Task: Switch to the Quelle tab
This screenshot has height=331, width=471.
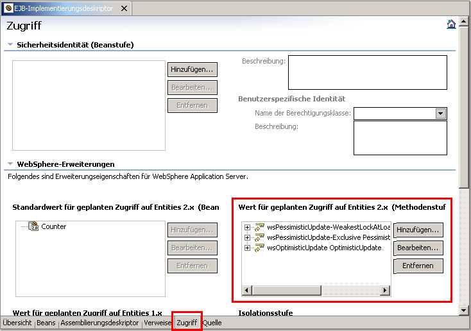Action: 212,323
